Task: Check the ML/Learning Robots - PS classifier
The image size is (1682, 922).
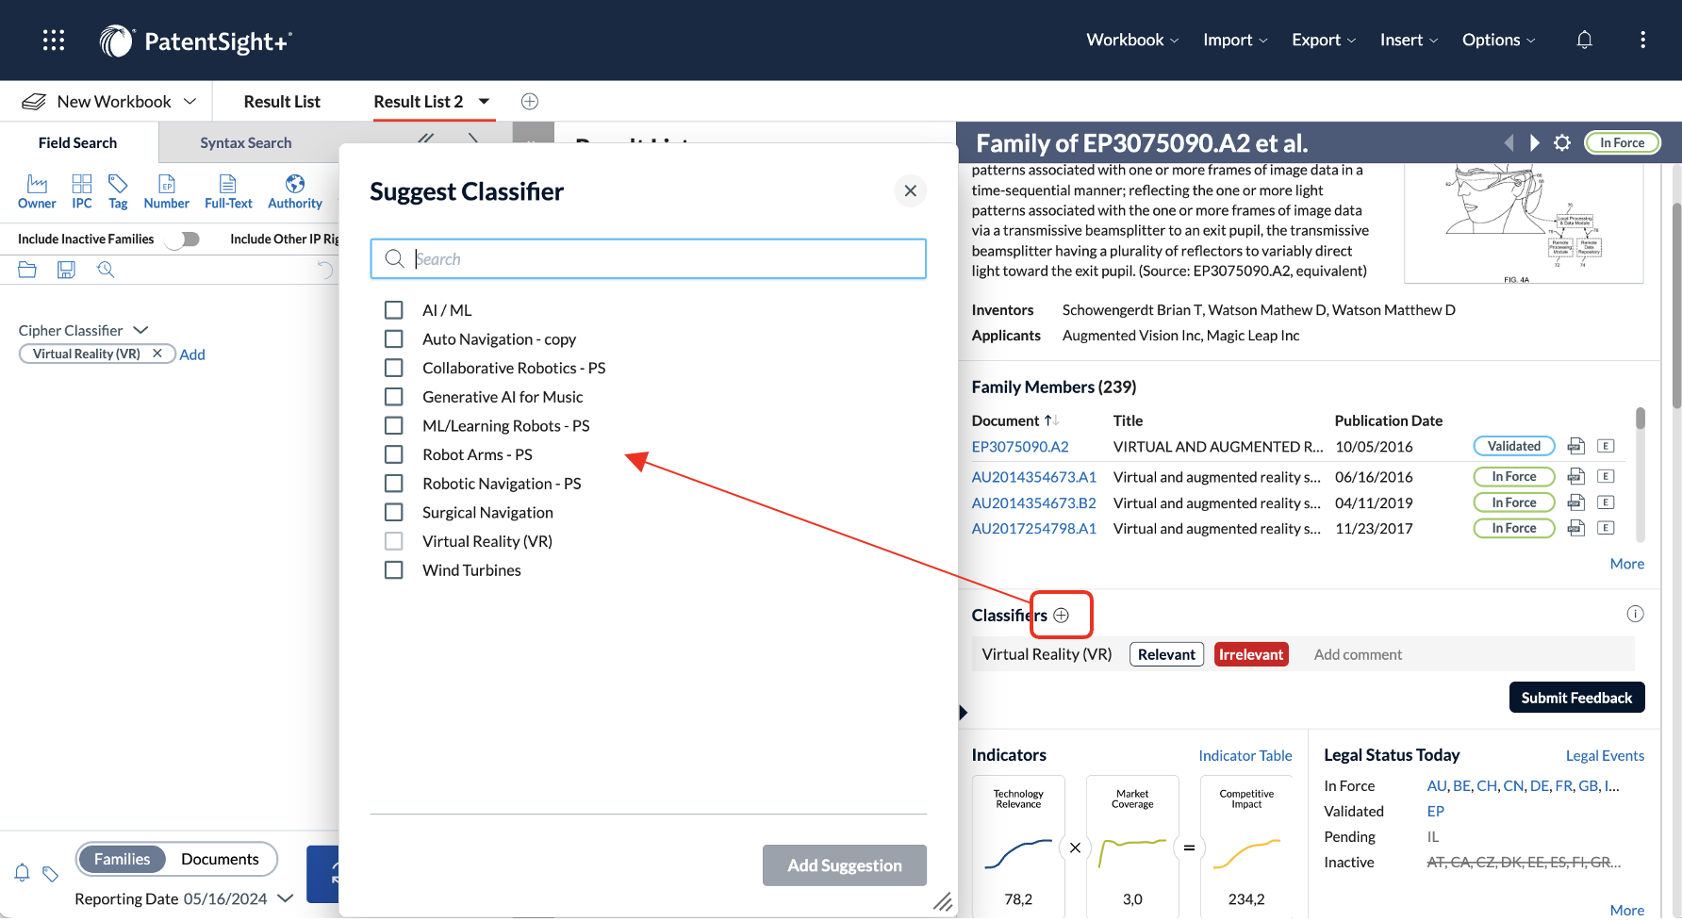Action: pyautogui.click(x=394, y=425)
